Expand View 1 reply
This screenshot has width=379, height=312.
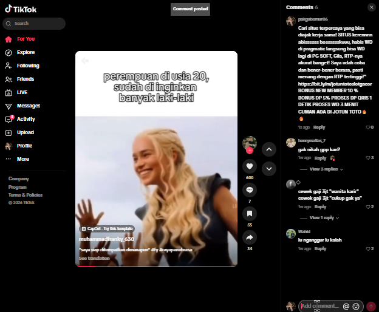click(324, 218)
